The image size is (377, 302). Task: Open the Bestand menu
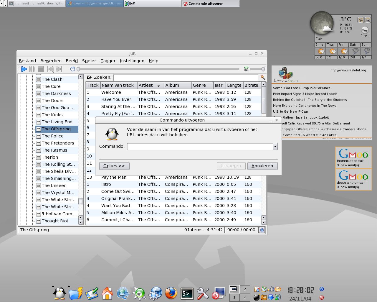[x=27, y=61]
